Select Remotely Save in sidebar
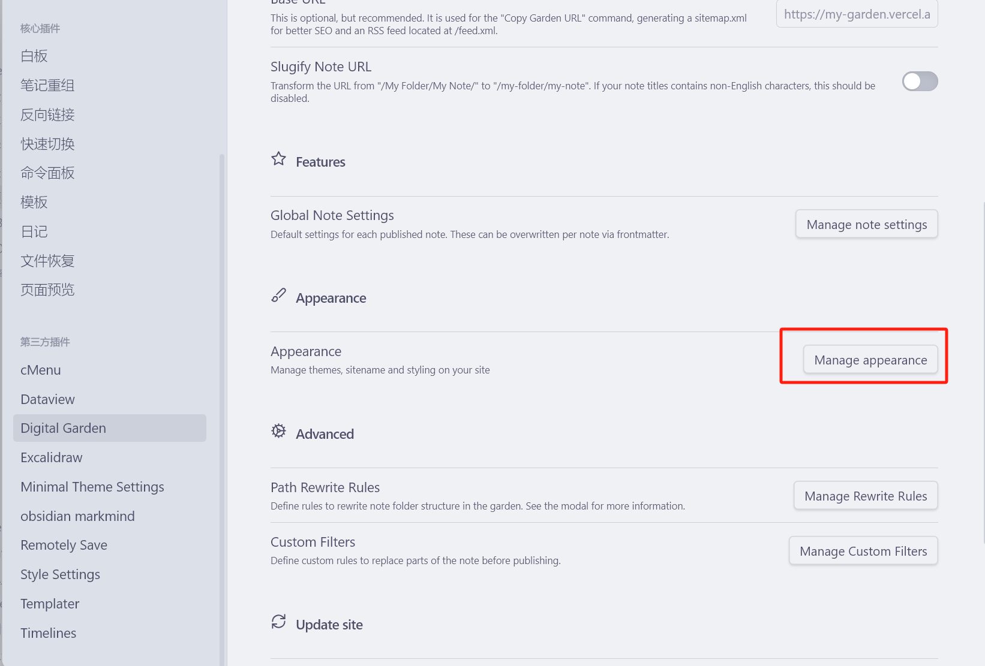The width and height of the screenshot is (985, 666). (x=64, y=545)
